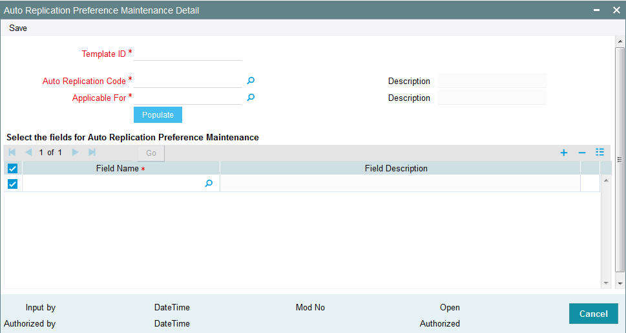626x333 pixels.
Task: Click the Field Description column header
Action: tap(400, 168)
